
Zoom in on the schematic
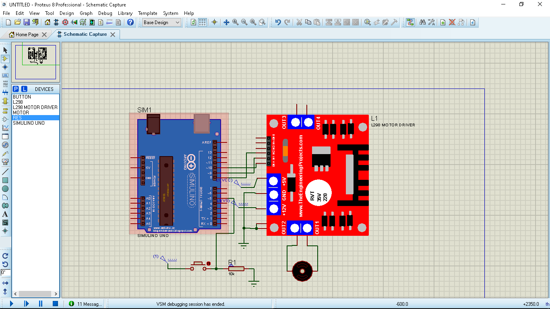point(235,22)
